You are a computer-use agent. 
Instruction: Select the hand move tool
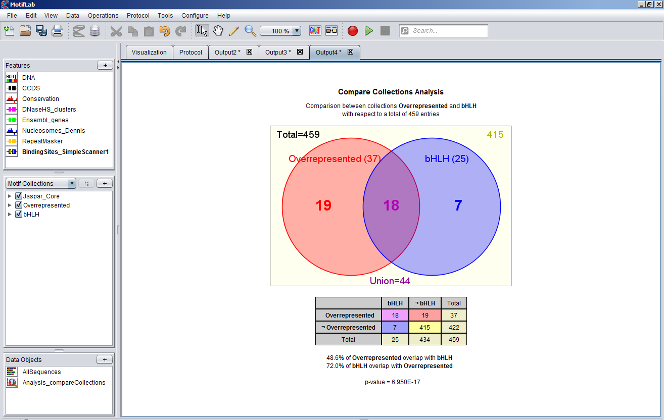pyautogui.click(x=218, y=31)
